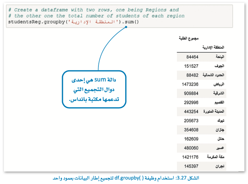The width and height of the screenshot is (248, 184).
Task: Click the region label نجران
Action: (220, 166)
